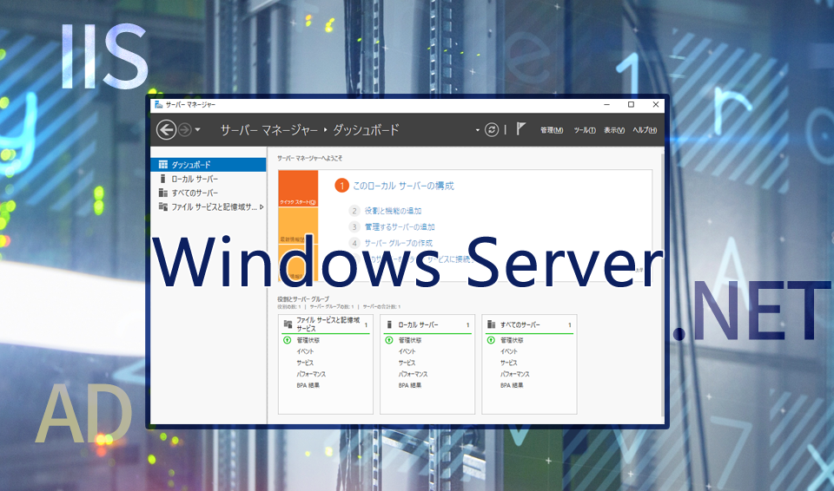Click the ローカル サーバー tile header icon
Screen dimensions: 834x491
389,324
